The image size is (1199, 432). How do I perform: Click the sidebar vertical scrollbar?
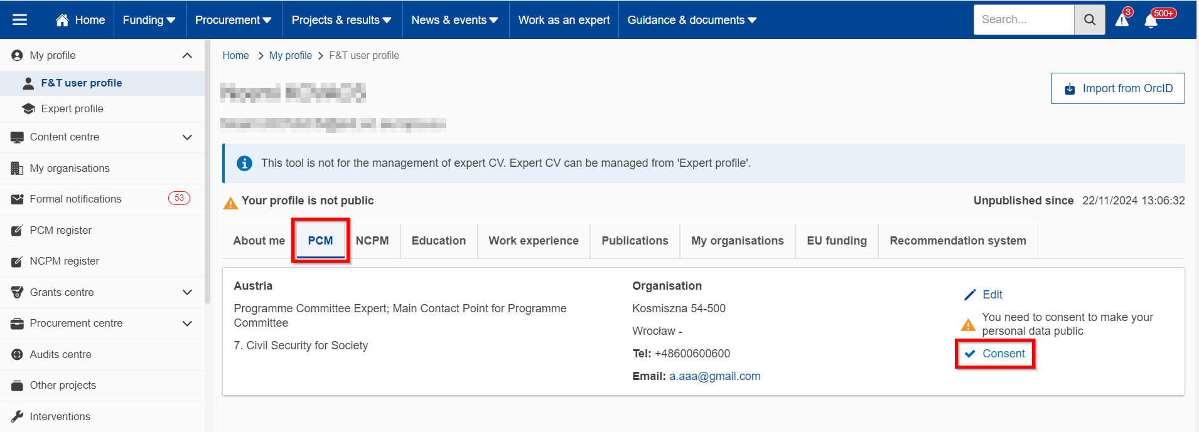point(207,172)
